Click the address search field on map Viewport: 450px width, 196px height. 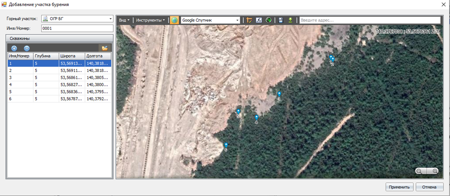coord(369,20)
